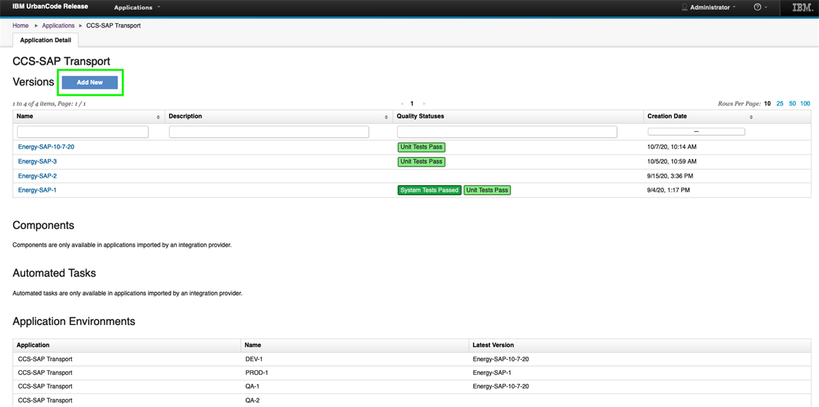819x407 pixels.
Task: Open the Energy-SAP-2 version link
Action: 38,176
